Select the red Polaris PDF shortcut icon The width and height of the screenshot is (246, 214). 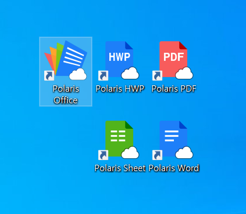tap(173, 61)
